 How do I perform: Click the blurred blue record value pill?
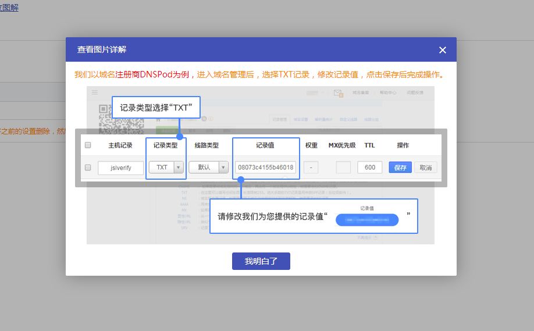tap(367, 220)
